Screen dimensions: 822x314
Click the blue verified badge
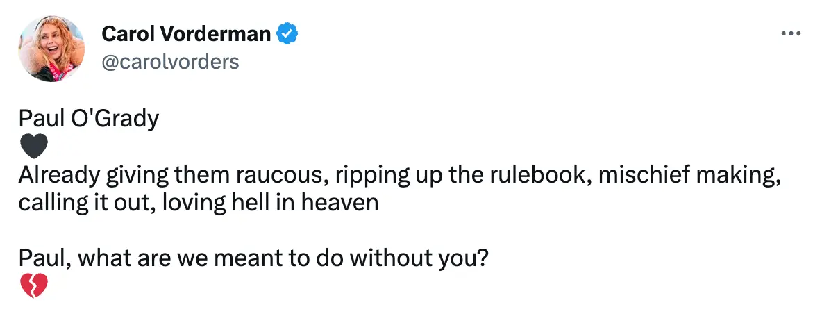[x=288, y=33]
